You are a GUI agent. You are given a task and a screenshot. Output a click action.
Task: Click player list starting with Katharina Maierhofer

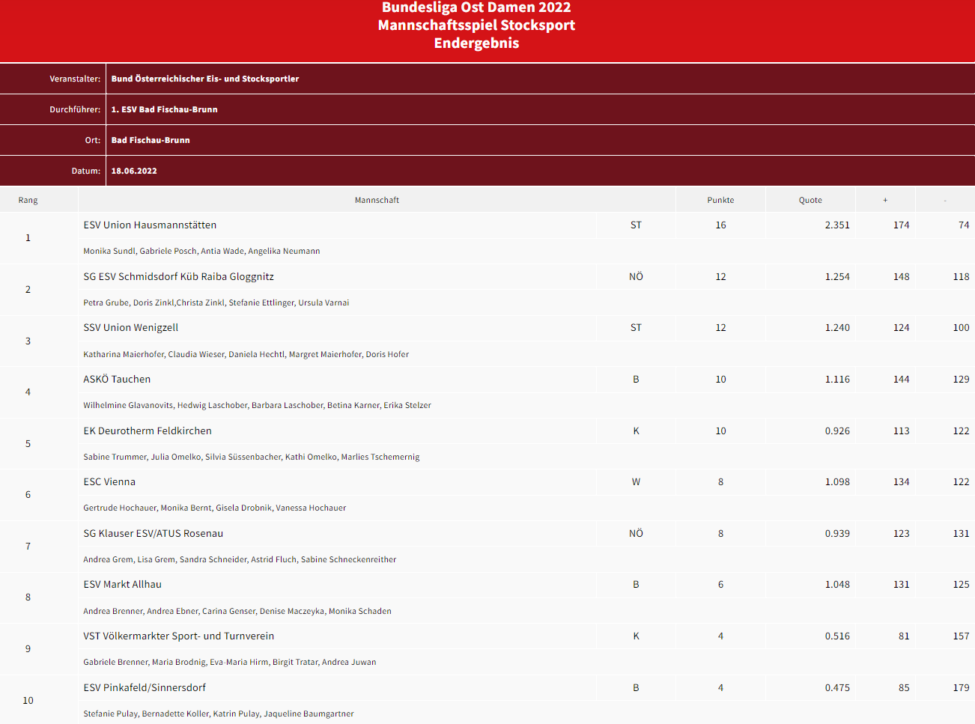pos(246,354)
